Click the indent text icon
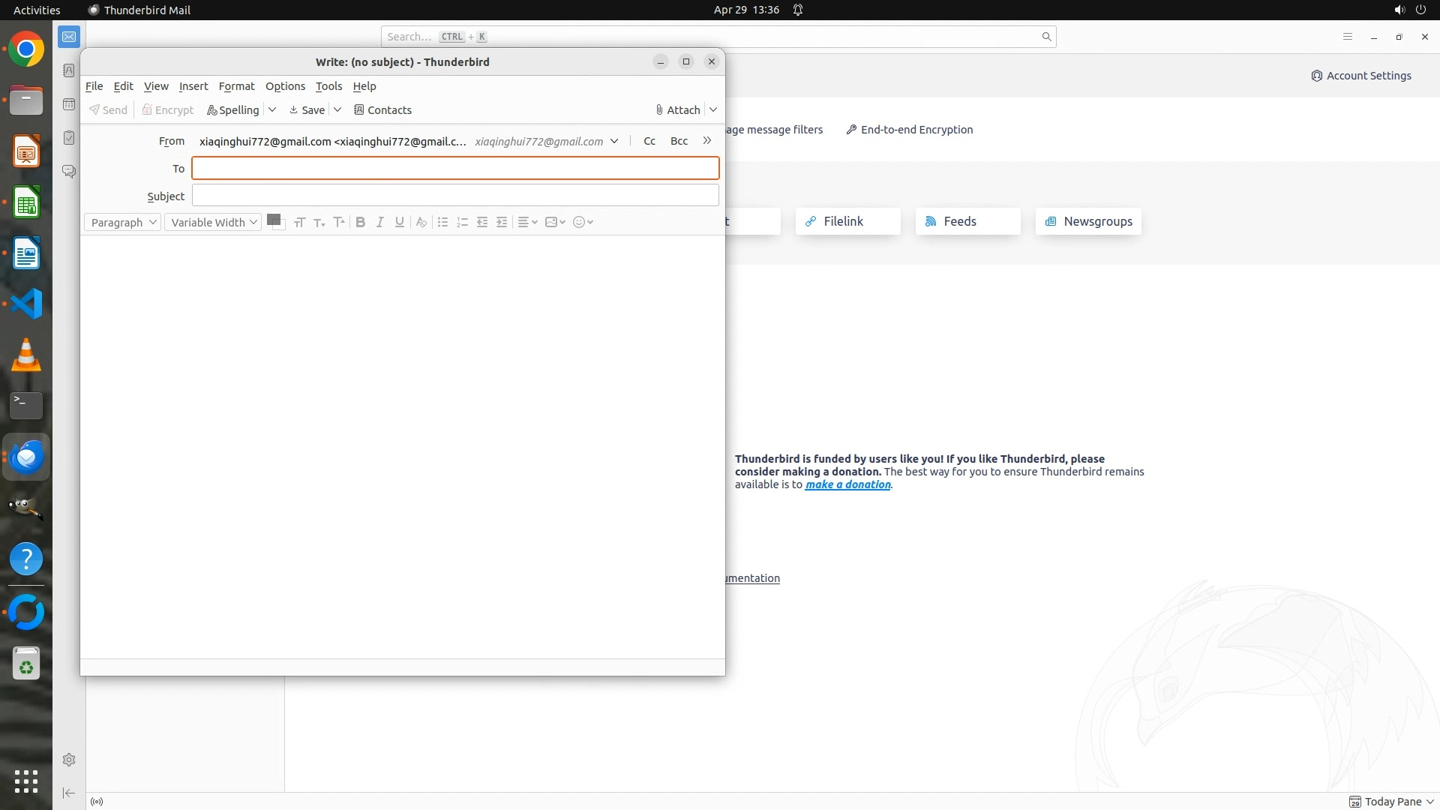The width and height of the screenshot is (1440, 810). 502,222
